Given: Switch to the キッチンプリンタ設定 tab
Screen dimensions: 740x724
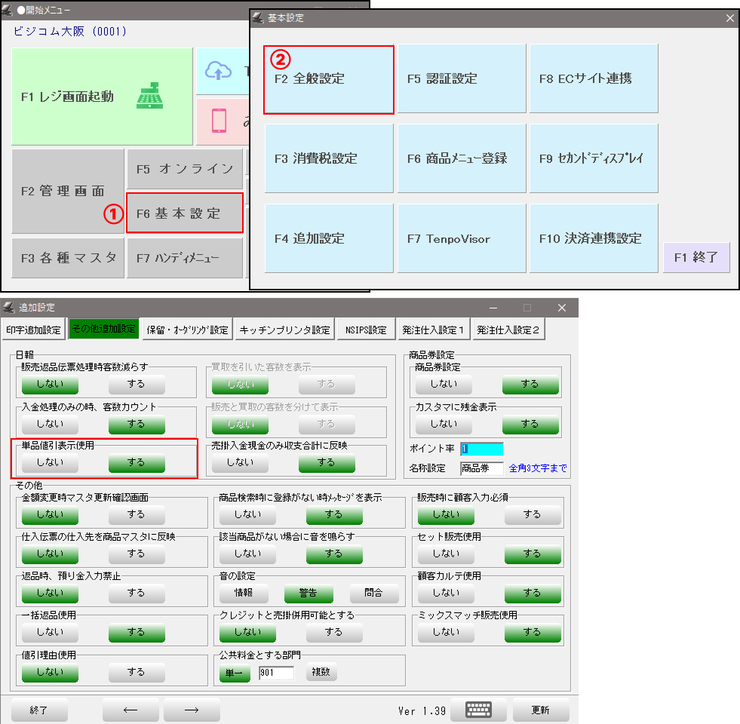Looking at the screenshot, I should 284,330.
